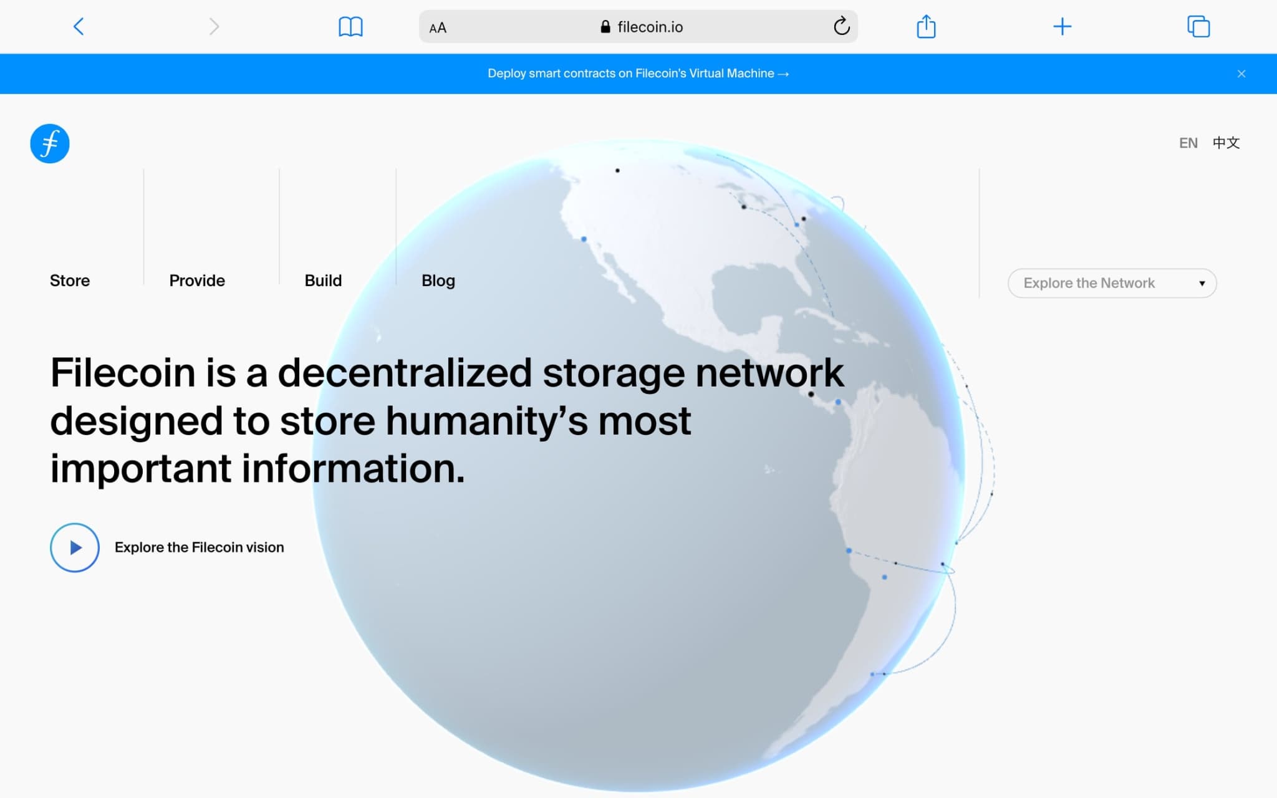Click the filecoin.io address bar
The width and height of the screenshot is (1277, 798).
click(638, 27)
